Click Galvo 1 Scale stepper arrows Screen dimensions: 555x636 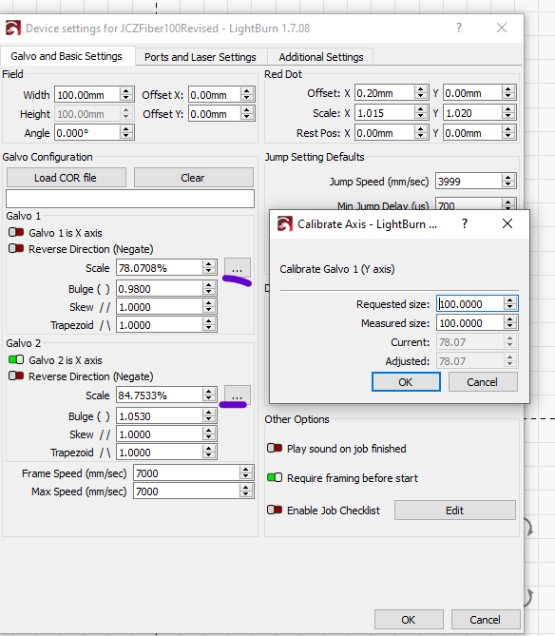pyautogui.click(x=209, y=267)
